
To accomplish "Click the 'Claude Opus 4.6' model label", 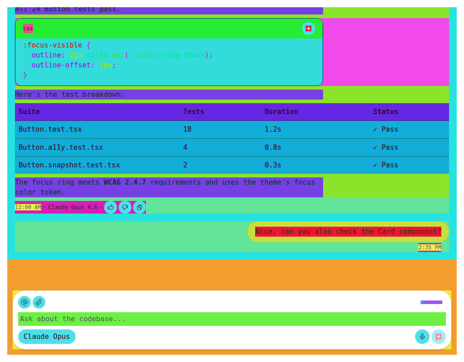I will (x=72, y=207).
